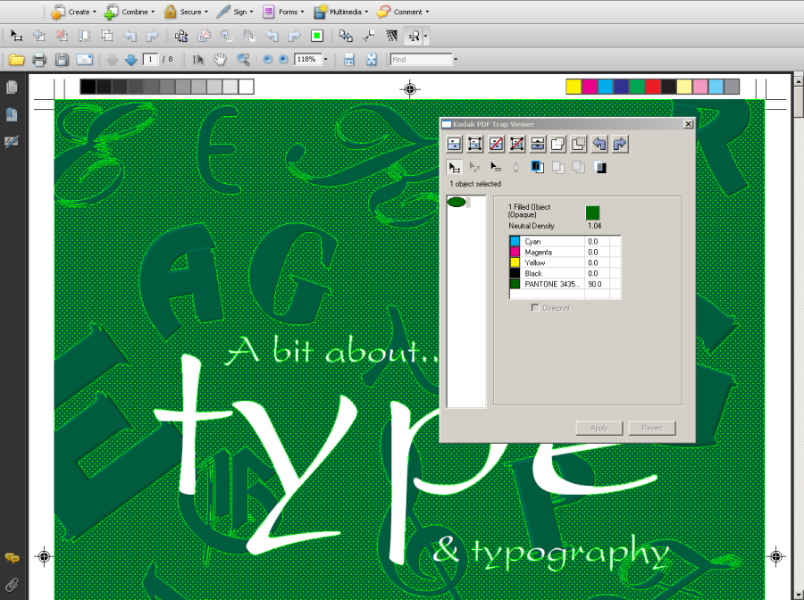804x600 pixels.
Task: Open the zoom percentage dropdown
Action: click(325, 60)
